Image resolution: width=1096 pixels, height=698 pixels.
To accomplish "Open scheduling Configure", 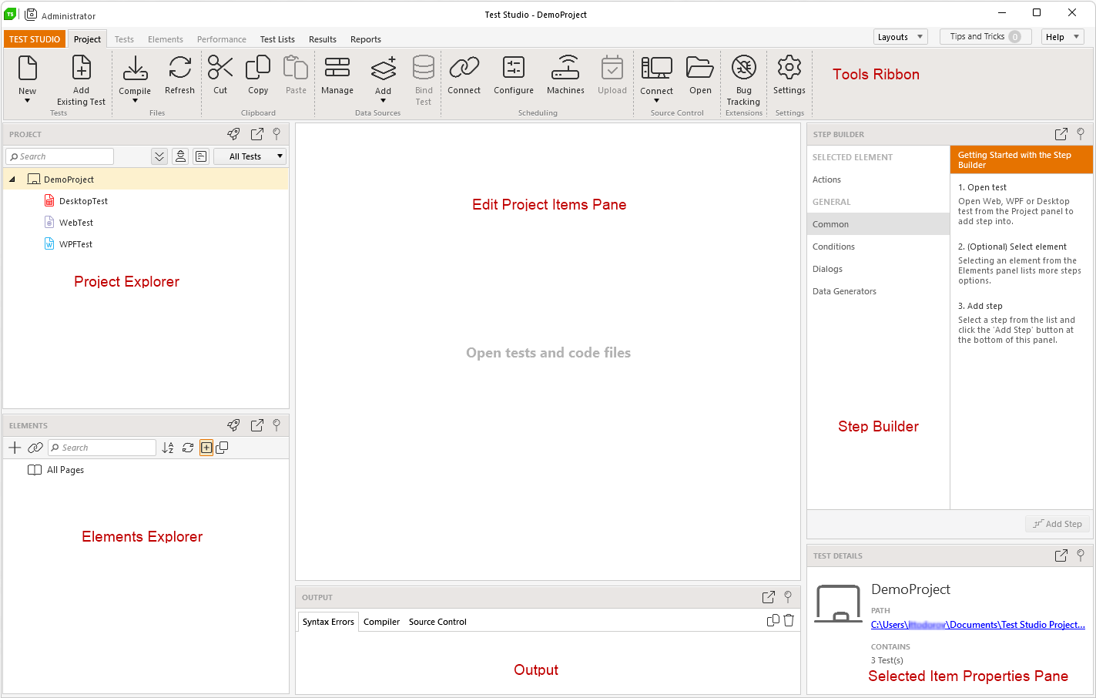I will [x=514, y=68].
